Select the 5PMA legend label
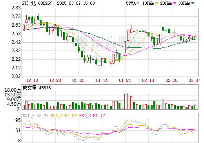Image resolution: width=204 pixels, height=143 pixels. click(x=131, y=3)
